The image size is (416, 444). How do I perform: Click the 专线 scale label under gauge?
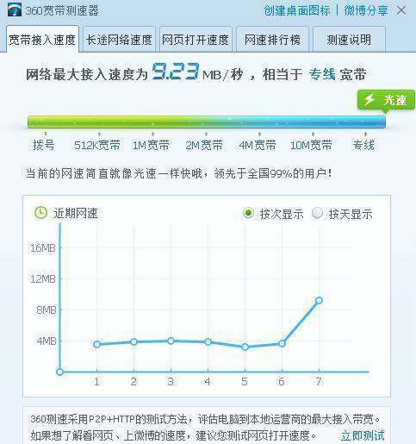point(363,145)
